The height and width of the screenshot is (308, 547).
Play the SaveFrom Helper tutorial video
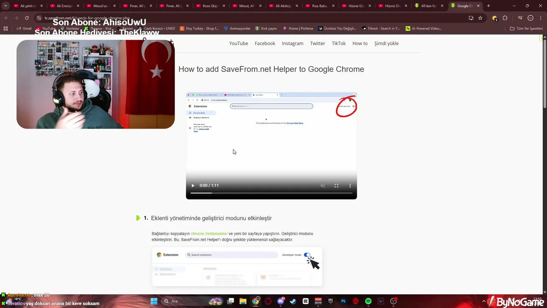click(x=193, y=185)
